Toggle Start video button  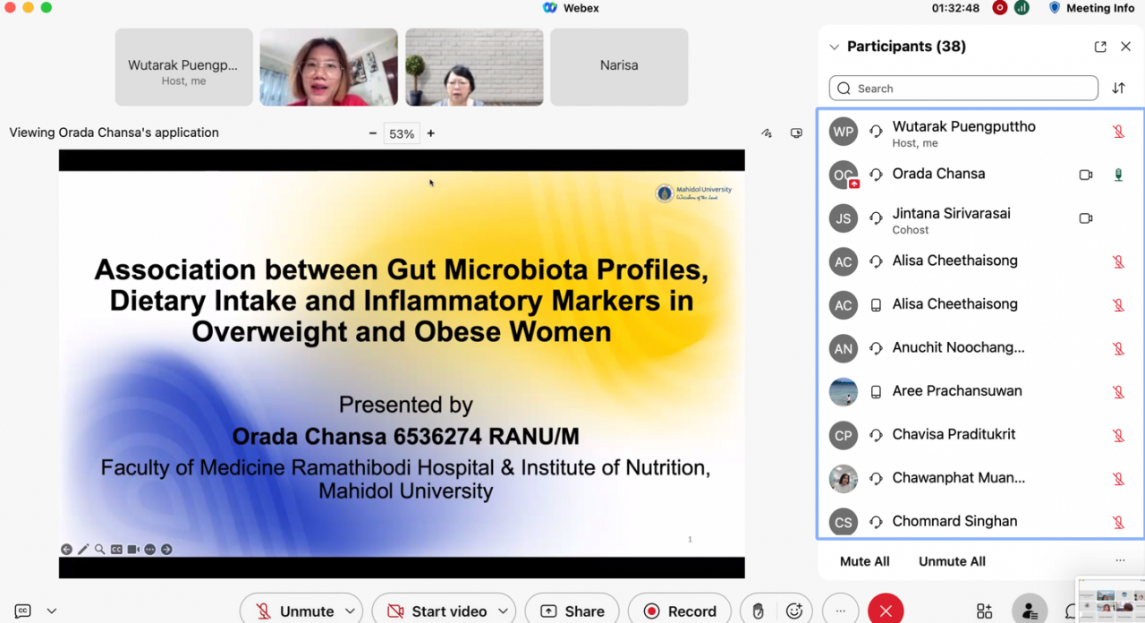pos(437,611)
